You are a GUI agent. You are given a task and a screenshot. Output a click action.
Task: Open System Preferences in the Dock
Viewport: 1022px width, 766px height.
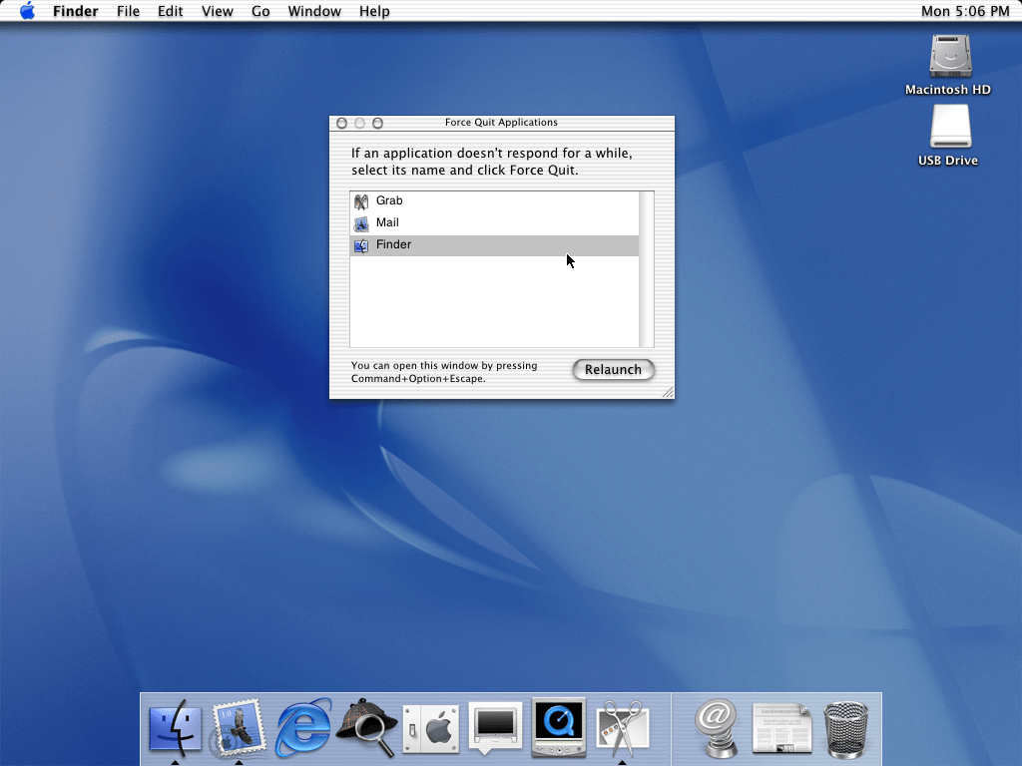tap(431, 727)
